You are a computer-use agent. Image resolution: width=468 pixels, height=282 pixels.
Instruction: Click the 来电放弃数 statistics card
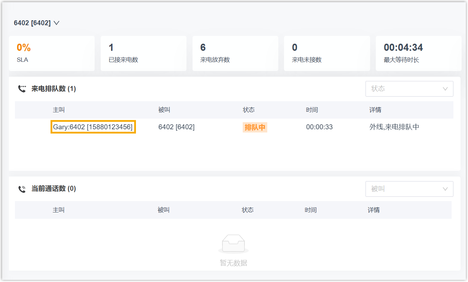tap(235, 53)
